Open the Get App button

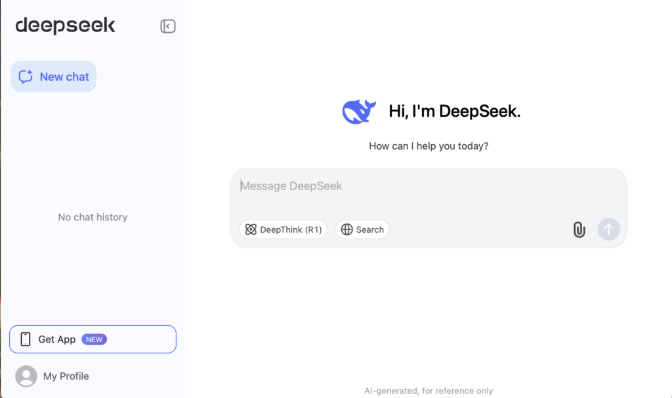93,339
